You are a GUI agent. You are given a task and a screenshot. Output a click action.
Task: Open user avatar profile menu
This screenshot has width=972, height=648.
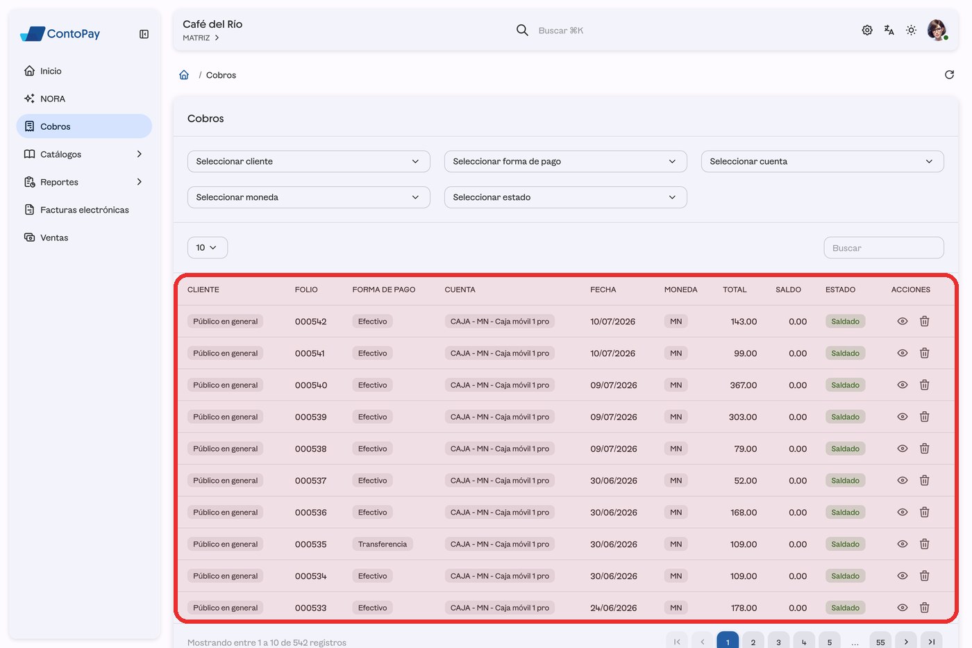click(x=937, y=31)
